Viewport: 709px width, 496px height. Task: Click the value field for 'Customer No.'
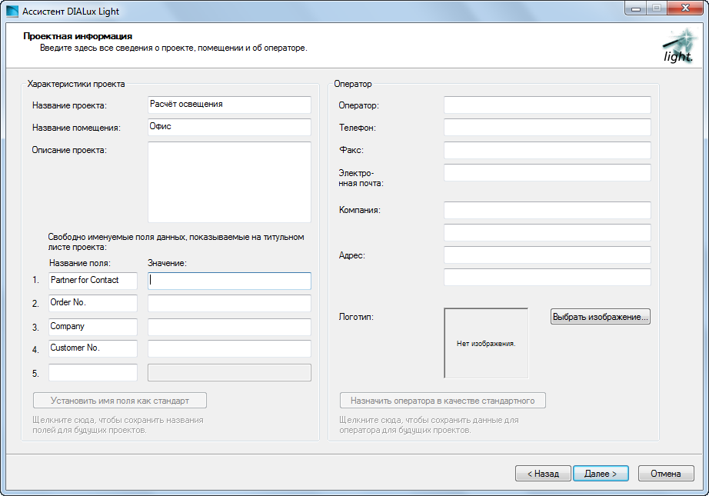point(229,348)
